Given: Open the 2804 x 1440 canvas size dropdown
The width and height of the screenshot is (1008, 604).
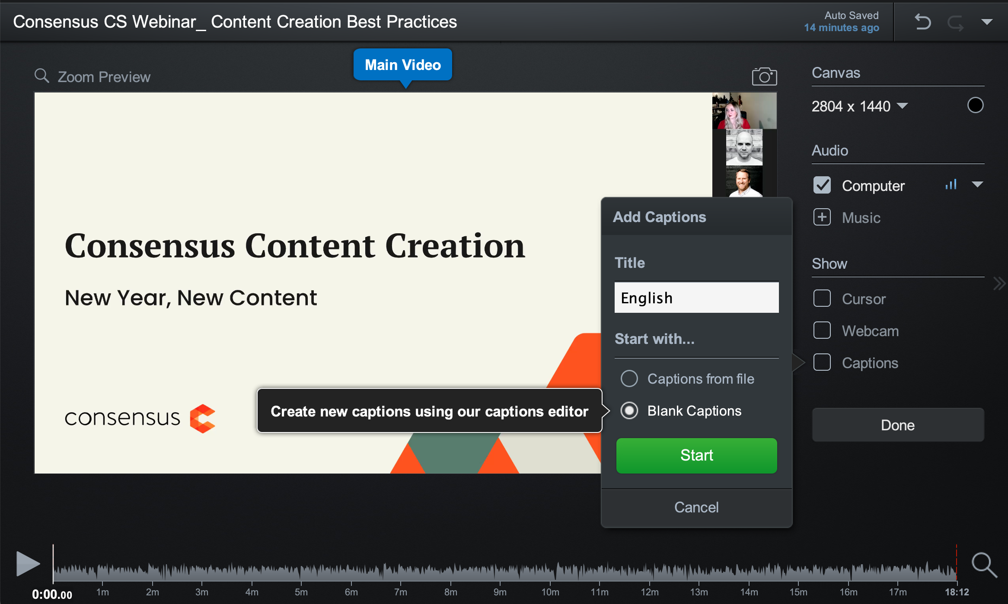Looking at the screenshot, I should 859,106.
